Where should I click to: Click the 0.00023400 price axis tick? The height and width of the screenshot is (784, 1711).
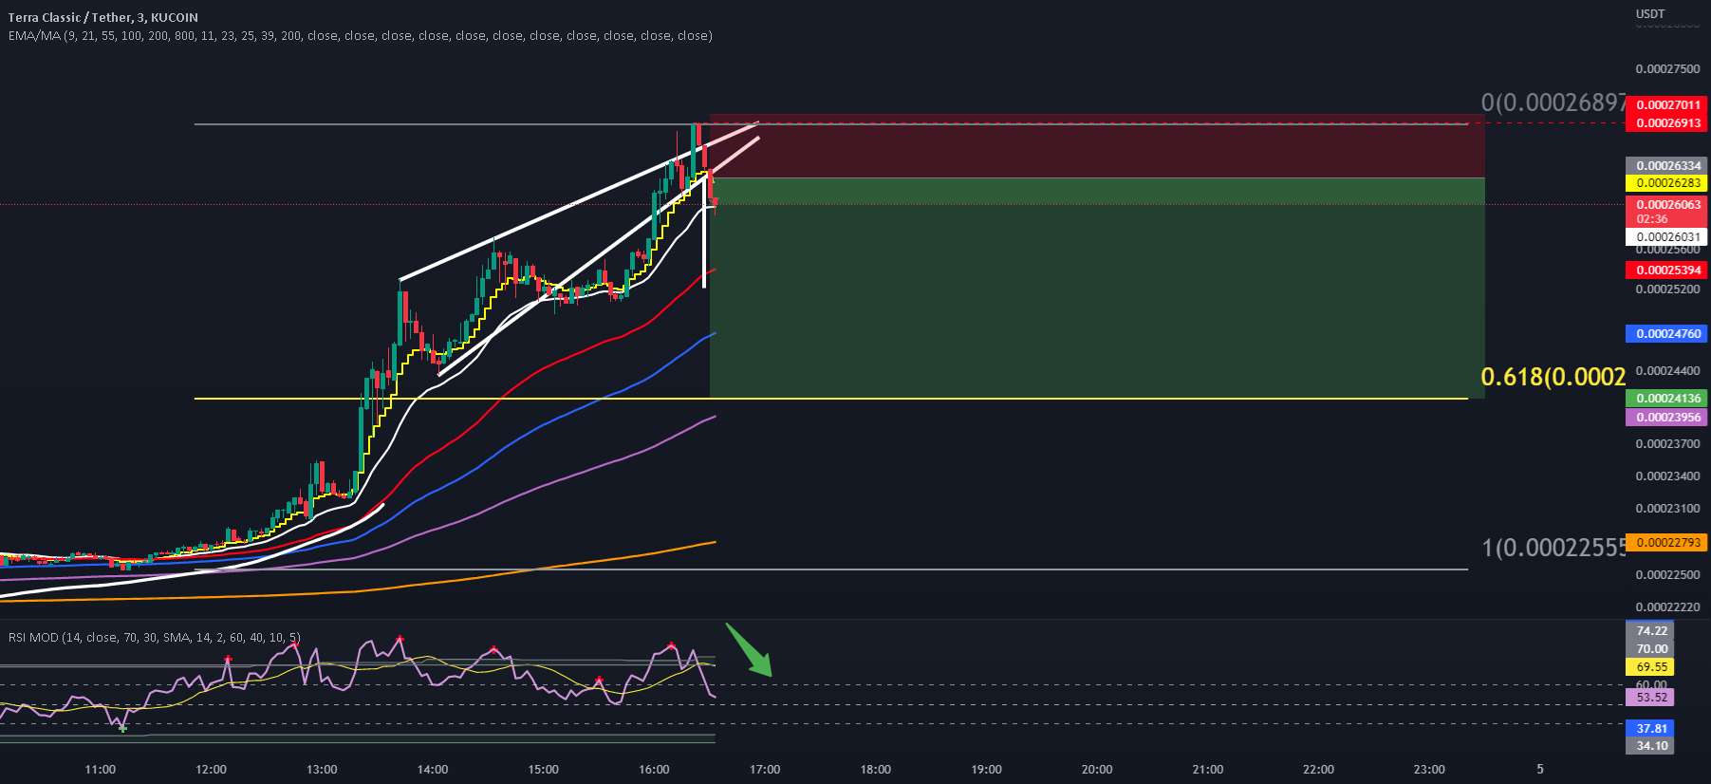click(x=1667, y=476)
